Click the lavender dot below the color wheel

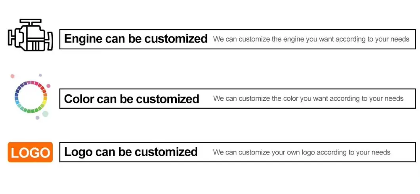click(38, 118)
